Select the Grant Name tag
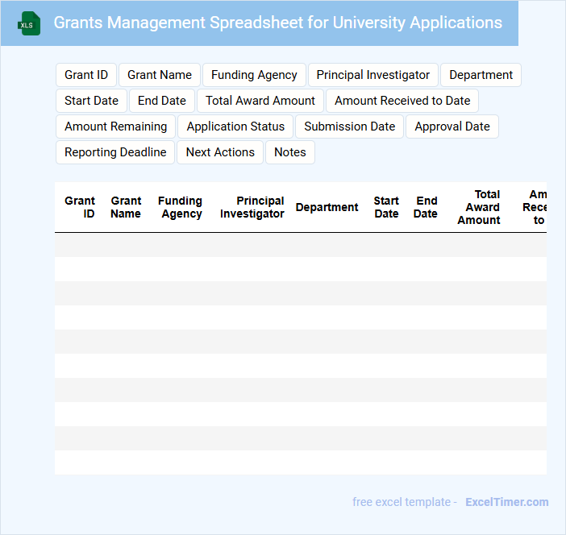Image resolution: width=566 pixels, height=535 pixels. click(x=160, y=75)
